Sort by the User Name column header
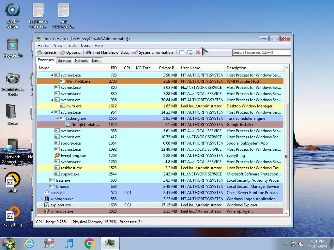Viewport: 334px width, 250px height. coord(202,68)
